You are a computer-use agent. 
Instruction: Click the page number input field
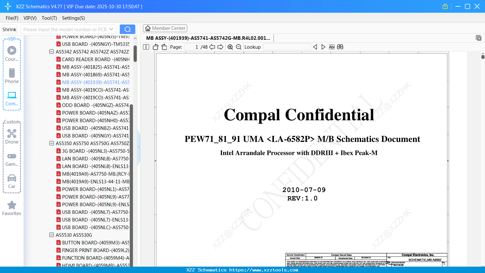pos(192,47)
